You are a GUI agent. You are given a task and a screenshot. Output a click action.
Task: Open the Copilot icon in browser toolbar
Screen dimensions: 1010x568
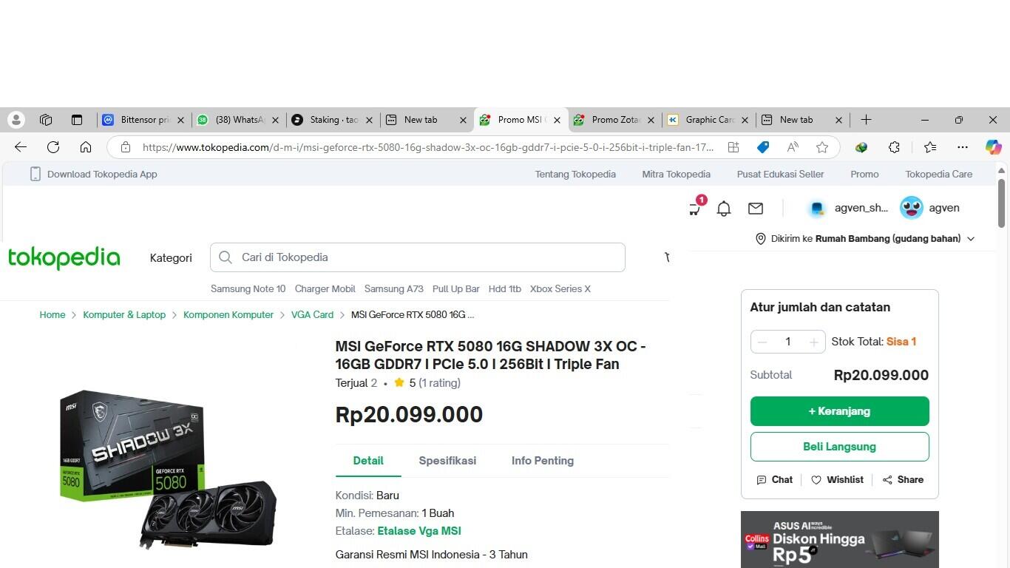click(x=993, y=147)
